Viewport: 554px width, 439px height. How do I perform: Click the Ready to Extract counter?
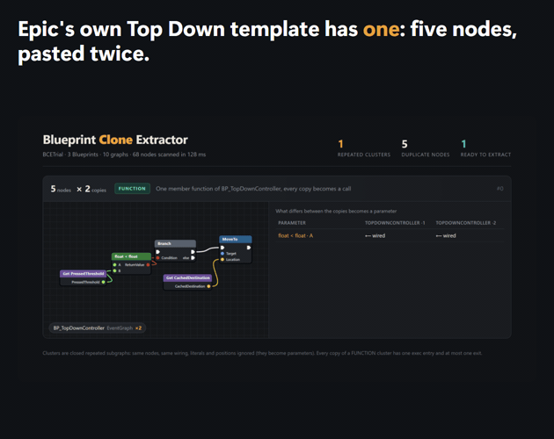pyautogui.click(x=485, y=148)
